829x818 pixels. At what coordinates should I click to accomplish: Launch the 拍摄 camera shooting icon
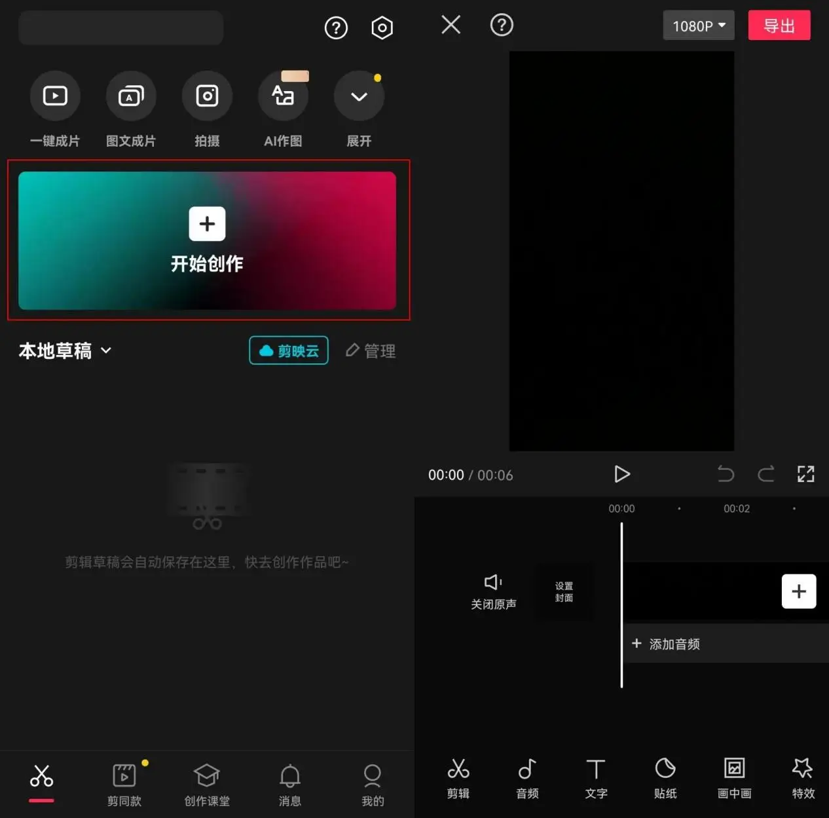[x=207, y=96]
